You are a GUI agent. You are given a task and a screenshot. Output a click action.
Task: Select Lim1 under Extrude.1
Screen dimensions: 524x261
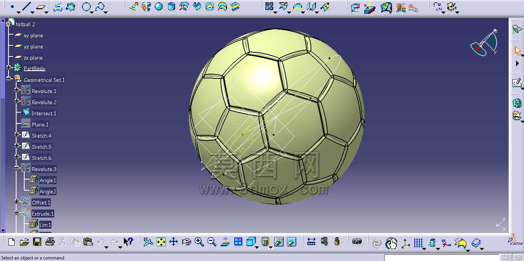(x=45, y=225)
